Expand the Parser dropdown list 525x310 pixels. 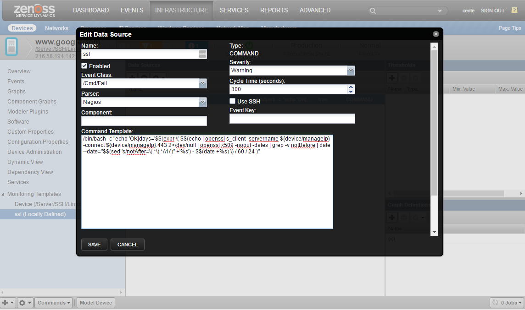point(202,102)
